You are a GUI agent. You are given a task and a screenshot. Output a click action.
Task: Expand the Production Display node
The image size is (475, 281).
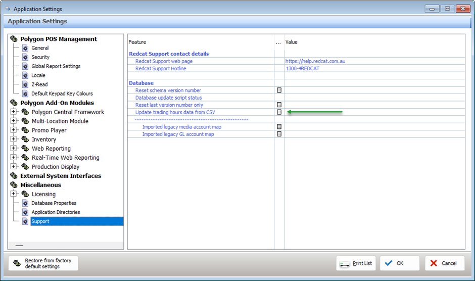tap(13, 166)
